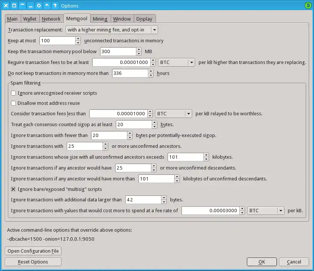Viewport: 314px width, 271px height.
Task: Enable Ignore unrecognised receiver scripts
Action: coord(13,93)
